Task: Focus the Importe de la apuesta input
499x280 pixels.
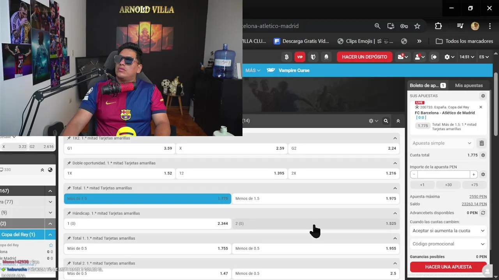Action: click(x=444, y=175)
